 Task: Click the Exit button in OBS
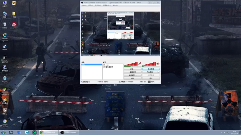click(151, 78)
